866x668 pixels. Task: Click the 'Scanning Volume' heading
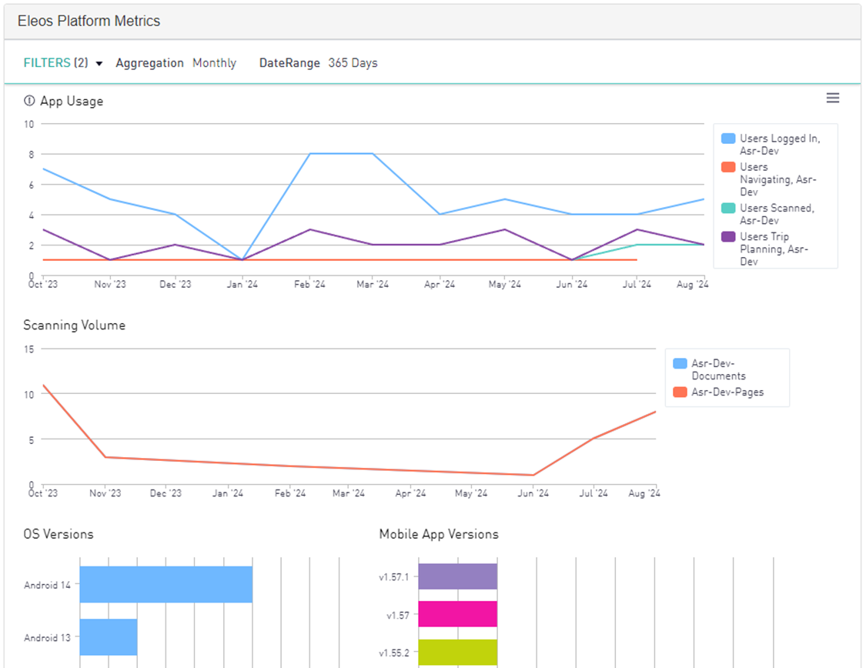[74, 326]
